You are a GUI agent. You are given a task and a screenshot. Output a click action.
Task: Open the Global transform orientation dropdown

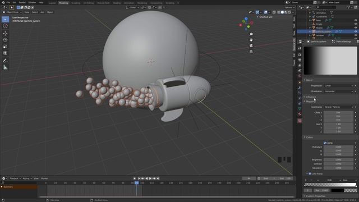[x=132, y=7]
